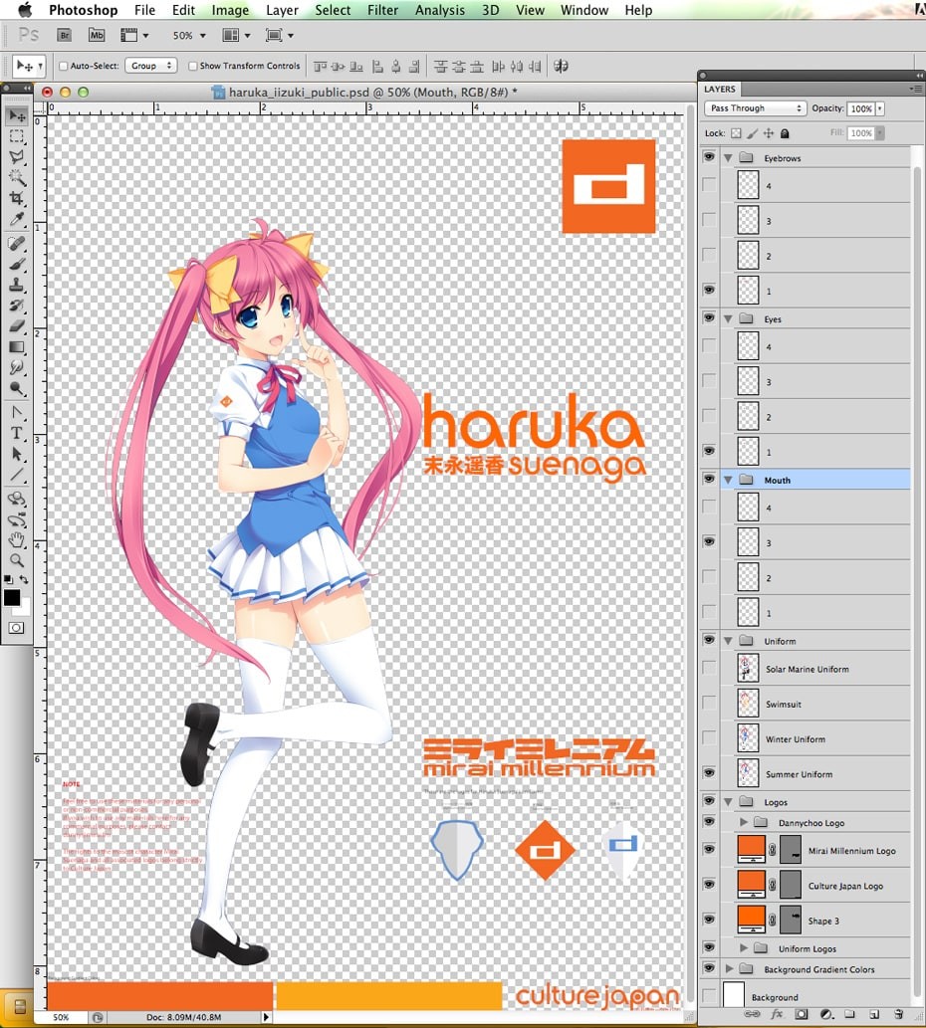Hide the Culture Japan Logo layer
This screenshot has width=926, height=1028.
[709, 885]
